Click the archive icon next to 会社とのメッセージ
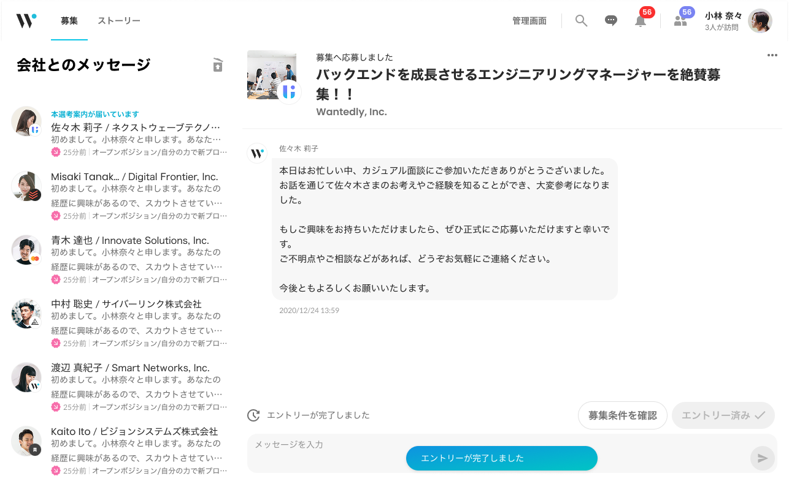This screenshot has height=484, width=789. (218, 65)
